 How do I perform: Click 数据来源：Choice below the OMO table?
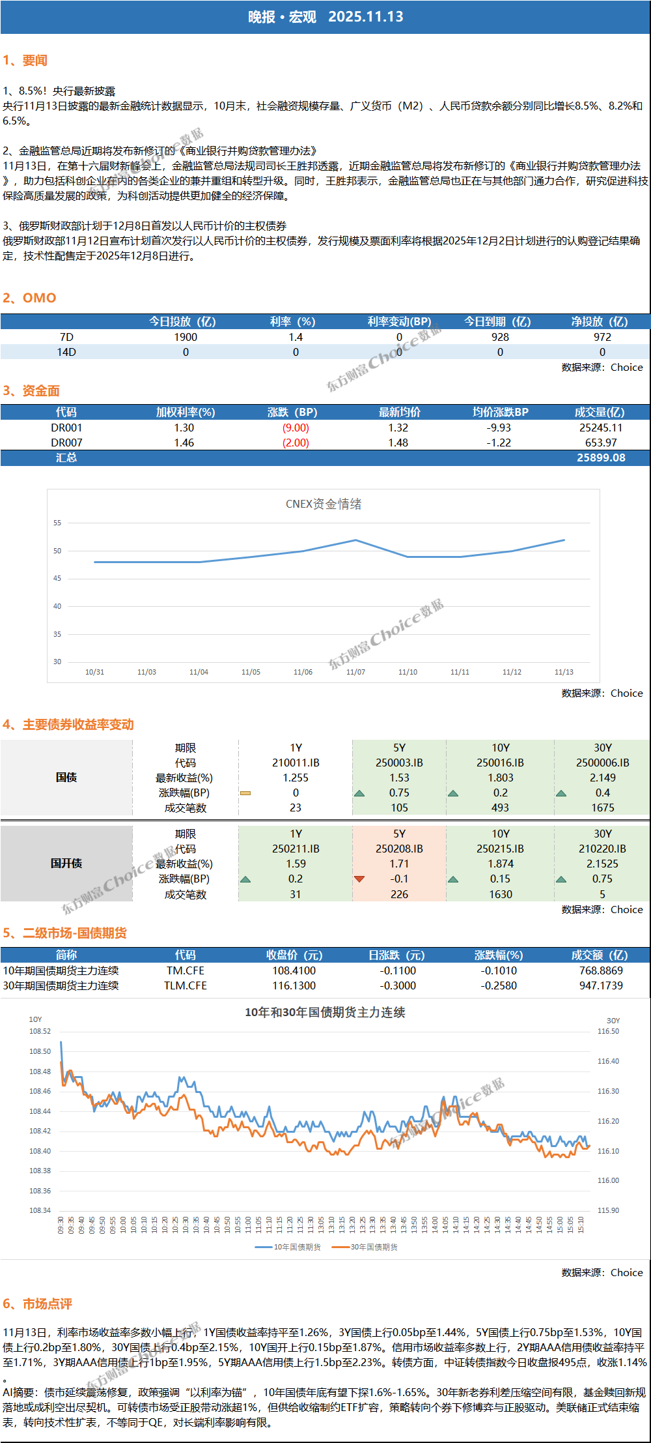(x=602, y=367)
